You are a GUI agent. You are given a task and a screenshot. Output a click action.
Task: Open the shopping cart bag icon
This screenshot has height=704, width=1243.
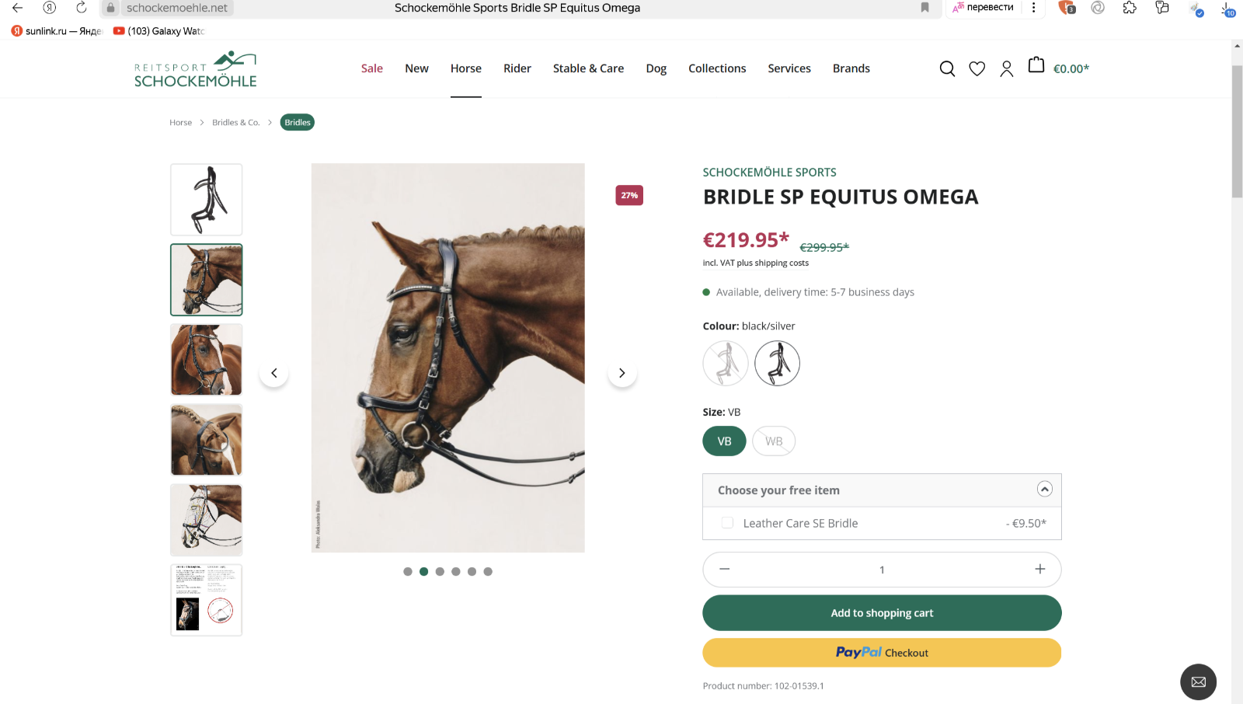coord(1036,66)
